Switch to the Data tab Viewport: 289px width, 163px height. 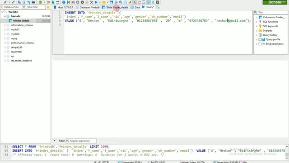tap(135, 7)
